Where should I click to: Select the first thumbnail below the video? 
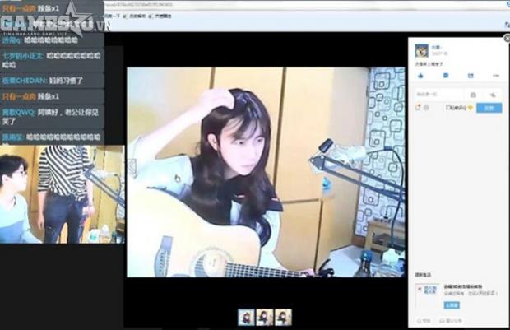pyautogui.click(x=246, y=316)
